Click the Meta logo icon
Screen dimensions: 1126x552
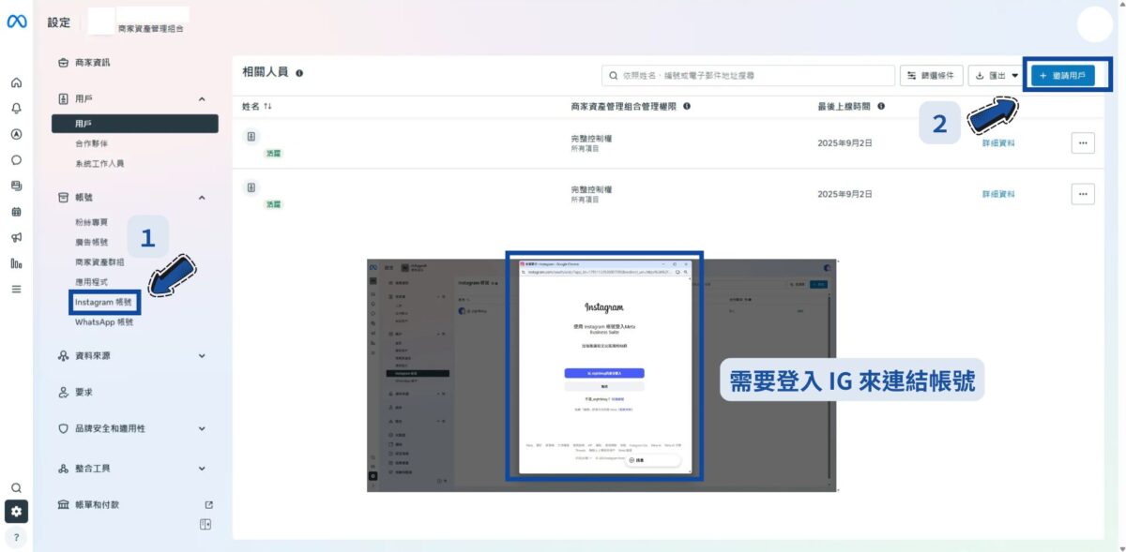(x=17, y=22)
